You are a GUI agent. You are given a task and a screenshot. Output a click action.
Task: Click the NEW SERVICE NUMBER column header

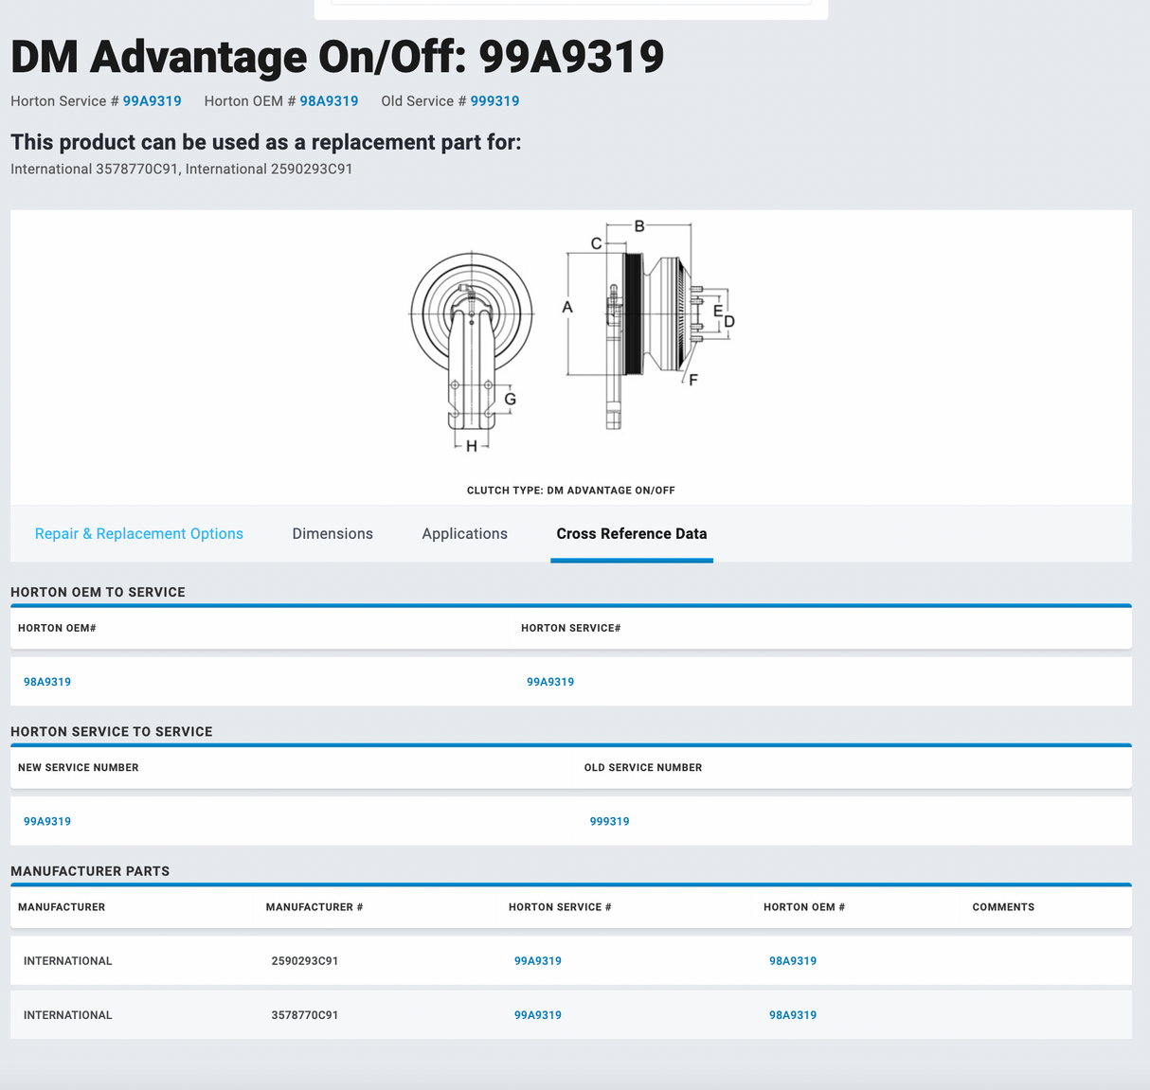79,767
